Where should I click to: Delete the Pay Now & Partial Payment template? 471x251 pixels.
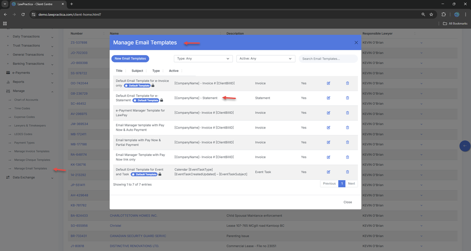347,142
